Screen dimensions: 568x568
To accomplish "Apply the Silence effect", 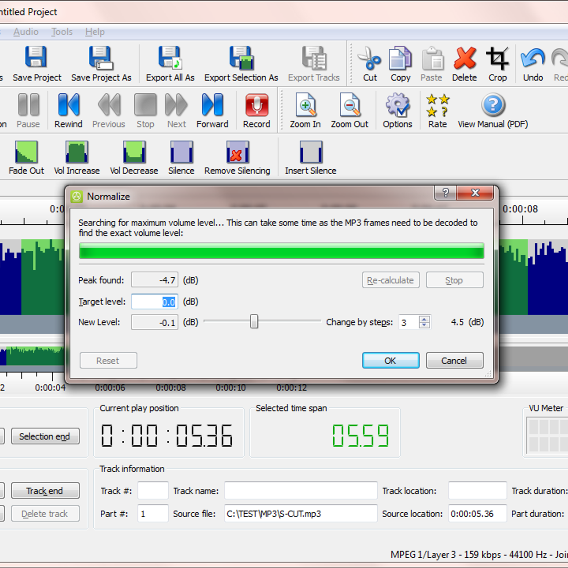I will [181, 152].
